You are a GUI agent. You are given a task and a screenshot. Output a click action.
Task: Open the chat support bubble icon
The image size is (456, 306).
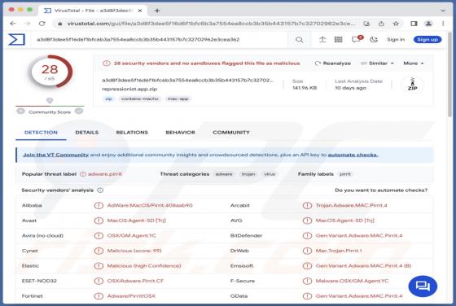(423, 286)
